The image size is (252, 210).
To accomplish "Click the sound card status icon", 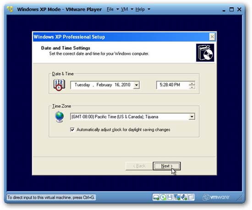I will point(184,197).
